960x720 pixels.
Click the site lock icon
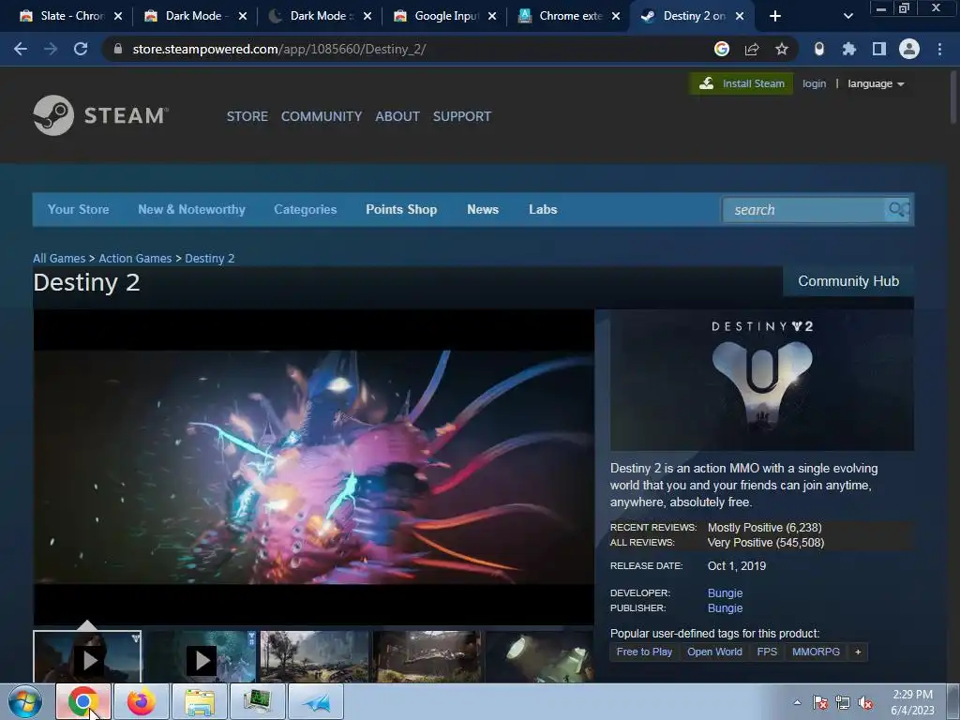(x=118, y=49)
